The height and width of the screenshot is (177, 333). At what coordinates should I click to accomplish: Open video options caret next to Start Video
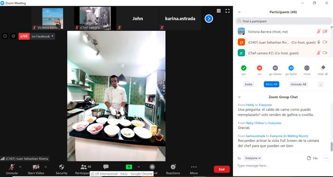click(x=46, y=167)
